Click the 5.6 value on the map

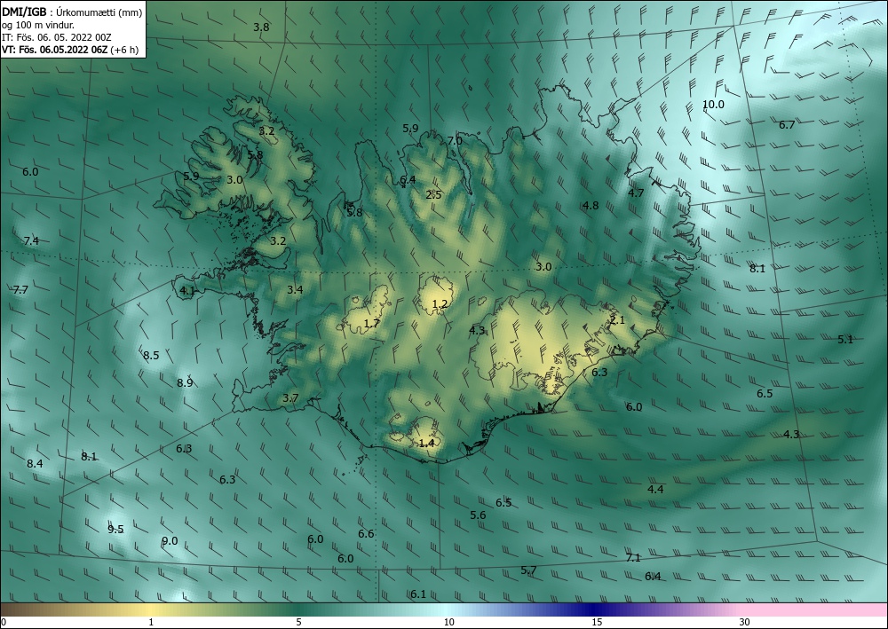pos(478,515)
